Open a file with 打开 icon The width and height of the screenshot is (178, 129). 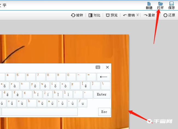tap(161, 5)
